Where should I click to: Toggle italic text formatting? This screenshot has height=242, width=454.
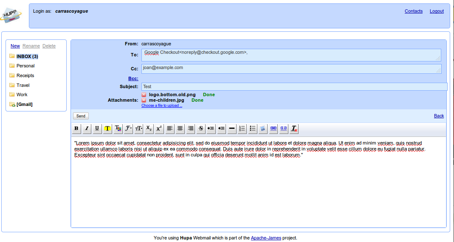[x=87, y=128]
